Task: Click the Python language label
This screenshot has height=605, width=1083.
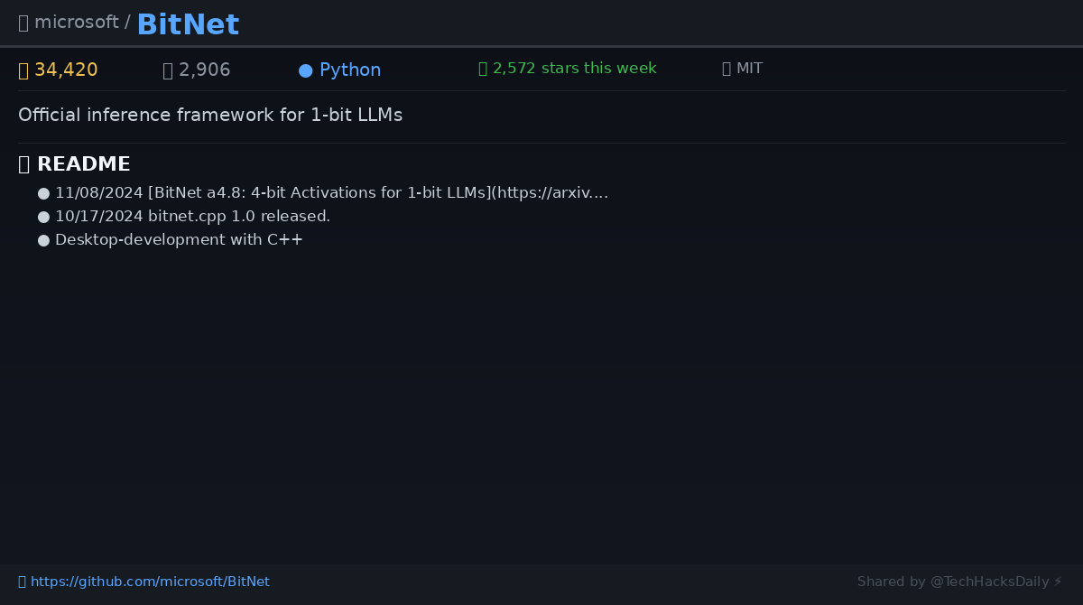Action: click(350, 70)
